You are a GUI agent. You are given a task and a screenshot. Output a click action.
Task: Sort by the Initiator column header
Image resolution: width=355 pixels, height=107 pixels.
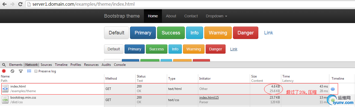click(224, 79)
